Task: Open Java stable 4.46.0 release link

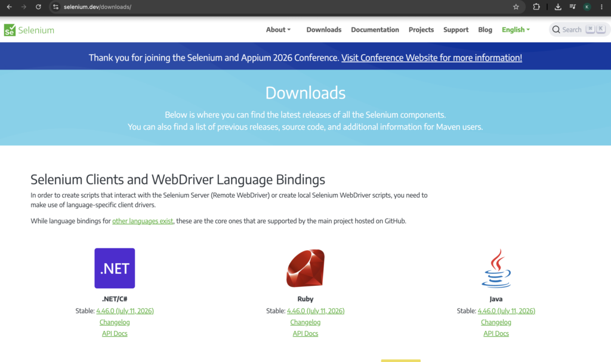Action: pos(507,311)
